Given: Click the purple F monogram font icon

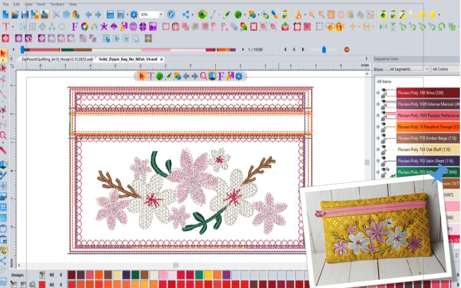Looking at the screenshot, I should [x=75, y=26].
